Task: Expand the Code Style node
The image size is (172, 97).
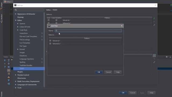Action: [x=18, y=30]
